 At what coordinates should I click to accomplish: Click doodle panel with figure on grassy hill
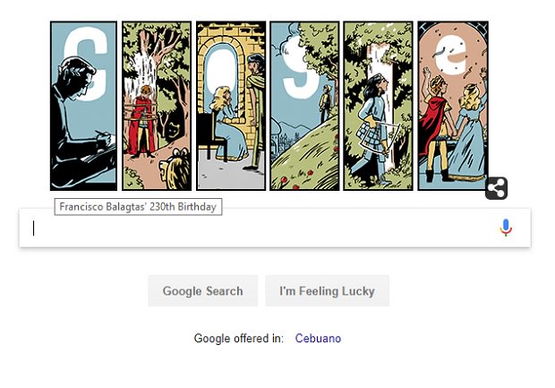point(304,106)
